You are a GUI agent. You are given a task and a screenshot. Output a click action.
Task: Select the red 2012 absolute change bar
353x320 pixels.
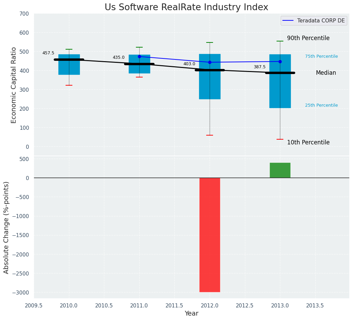pyautogui.click(x=210, y=235)
